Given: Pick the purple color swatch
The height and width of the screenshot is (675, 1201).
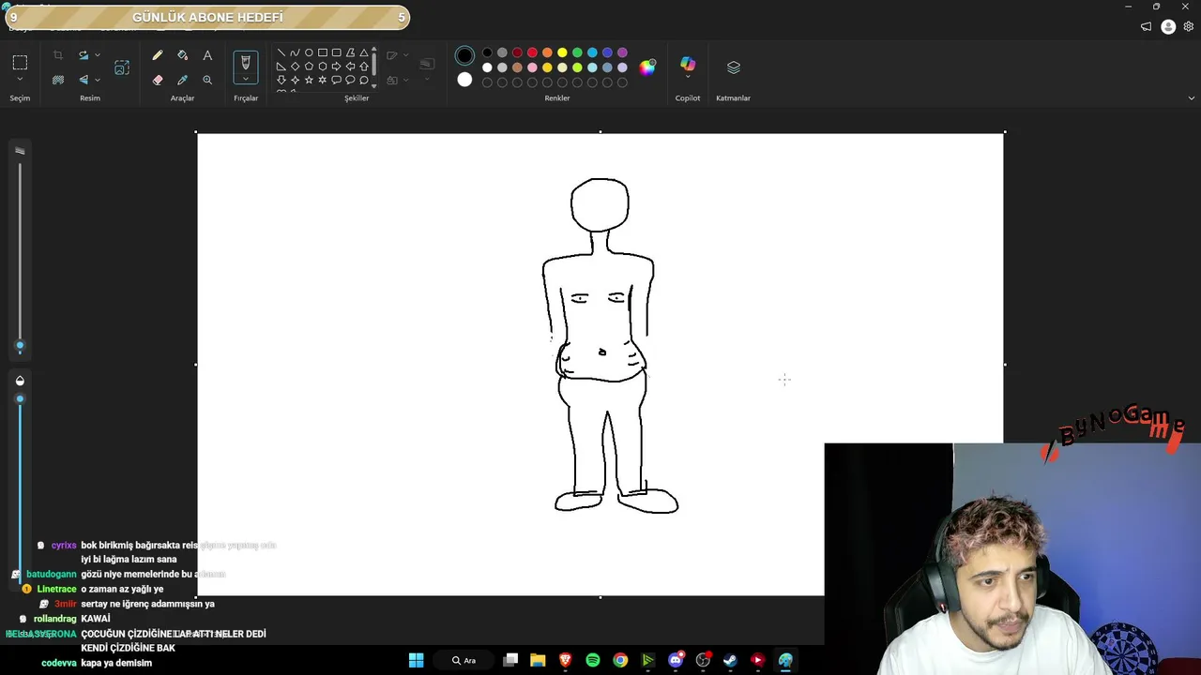Looking at the screenshot, I should coord(622,52).
